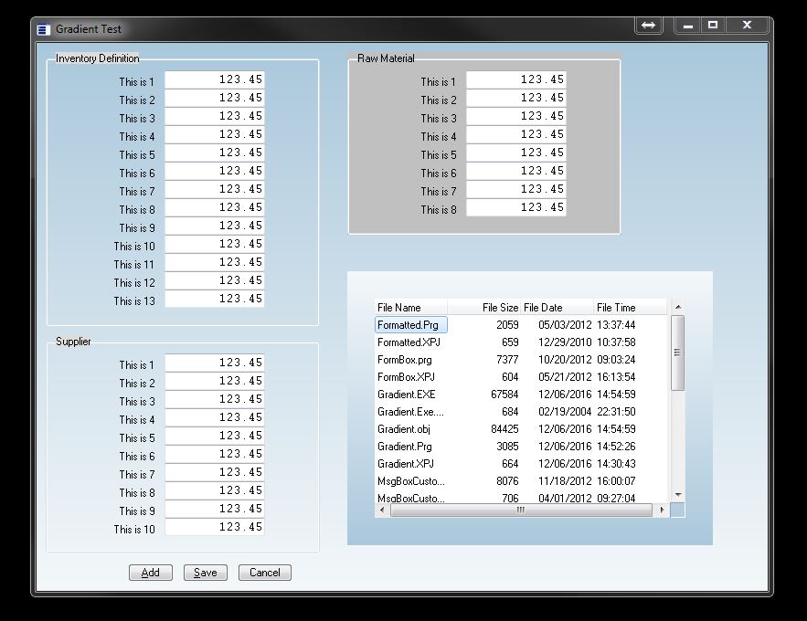
Task: Click the horizontal scrollbar left arrow
Action: [383, 510]
